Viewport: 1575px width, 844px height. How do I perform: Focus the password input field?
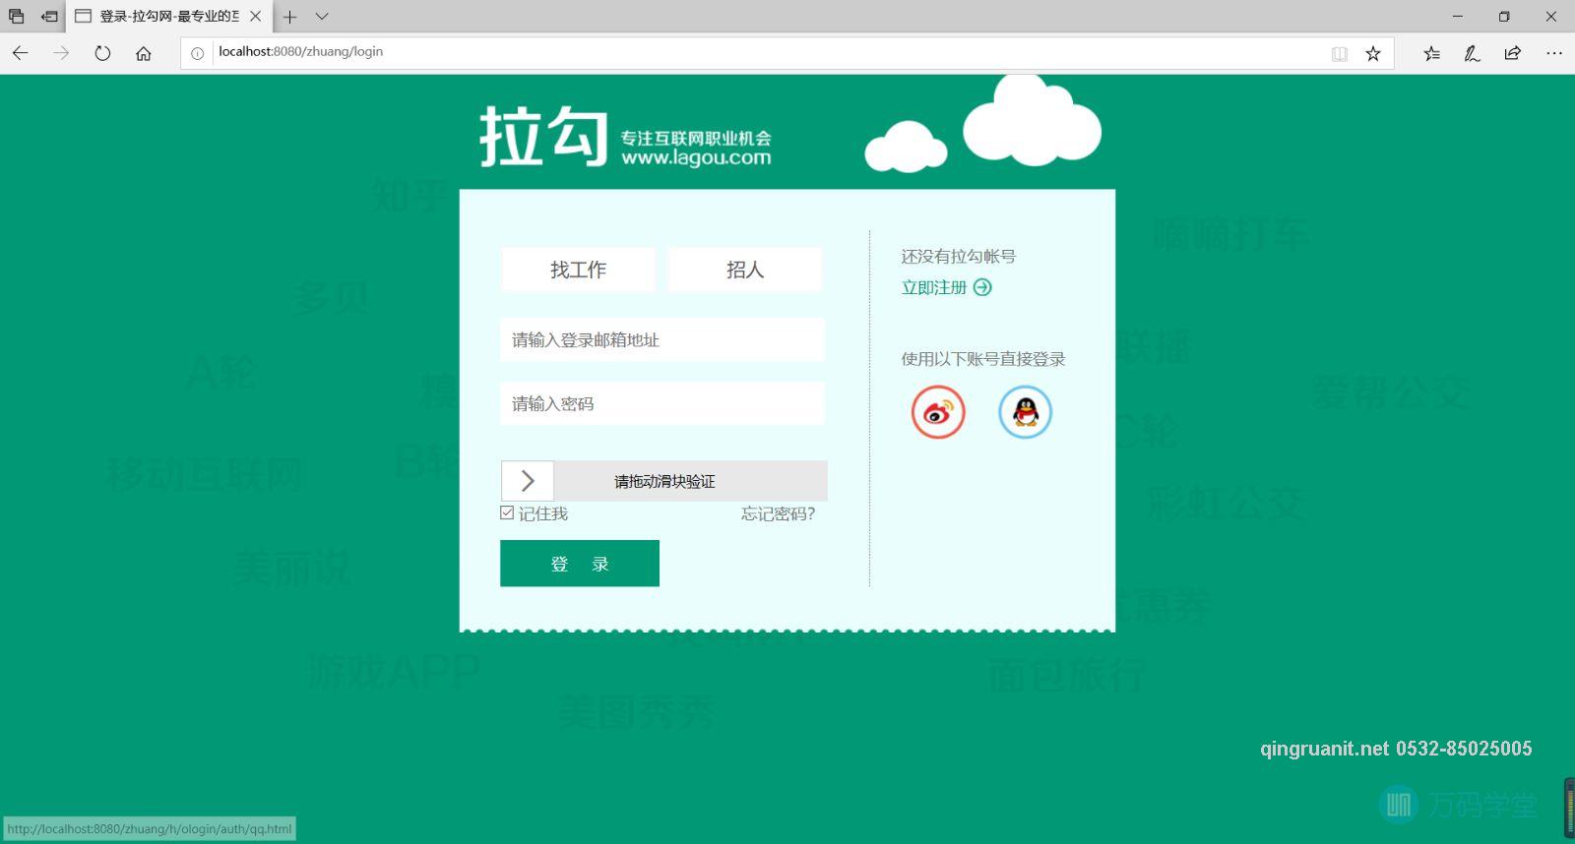[662, 403]
